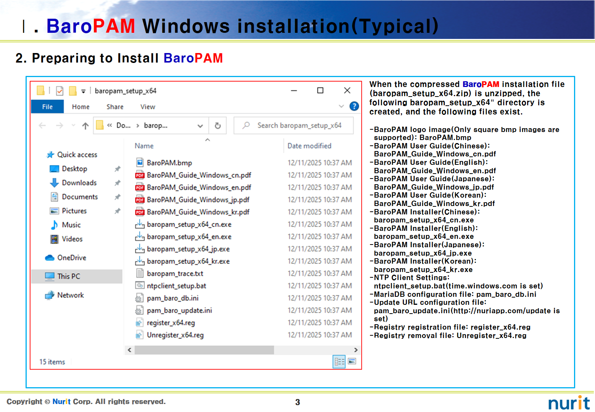
Task: Click the installer icon of baropam_setup_x64_kr.exe
Action: point(140,261)
